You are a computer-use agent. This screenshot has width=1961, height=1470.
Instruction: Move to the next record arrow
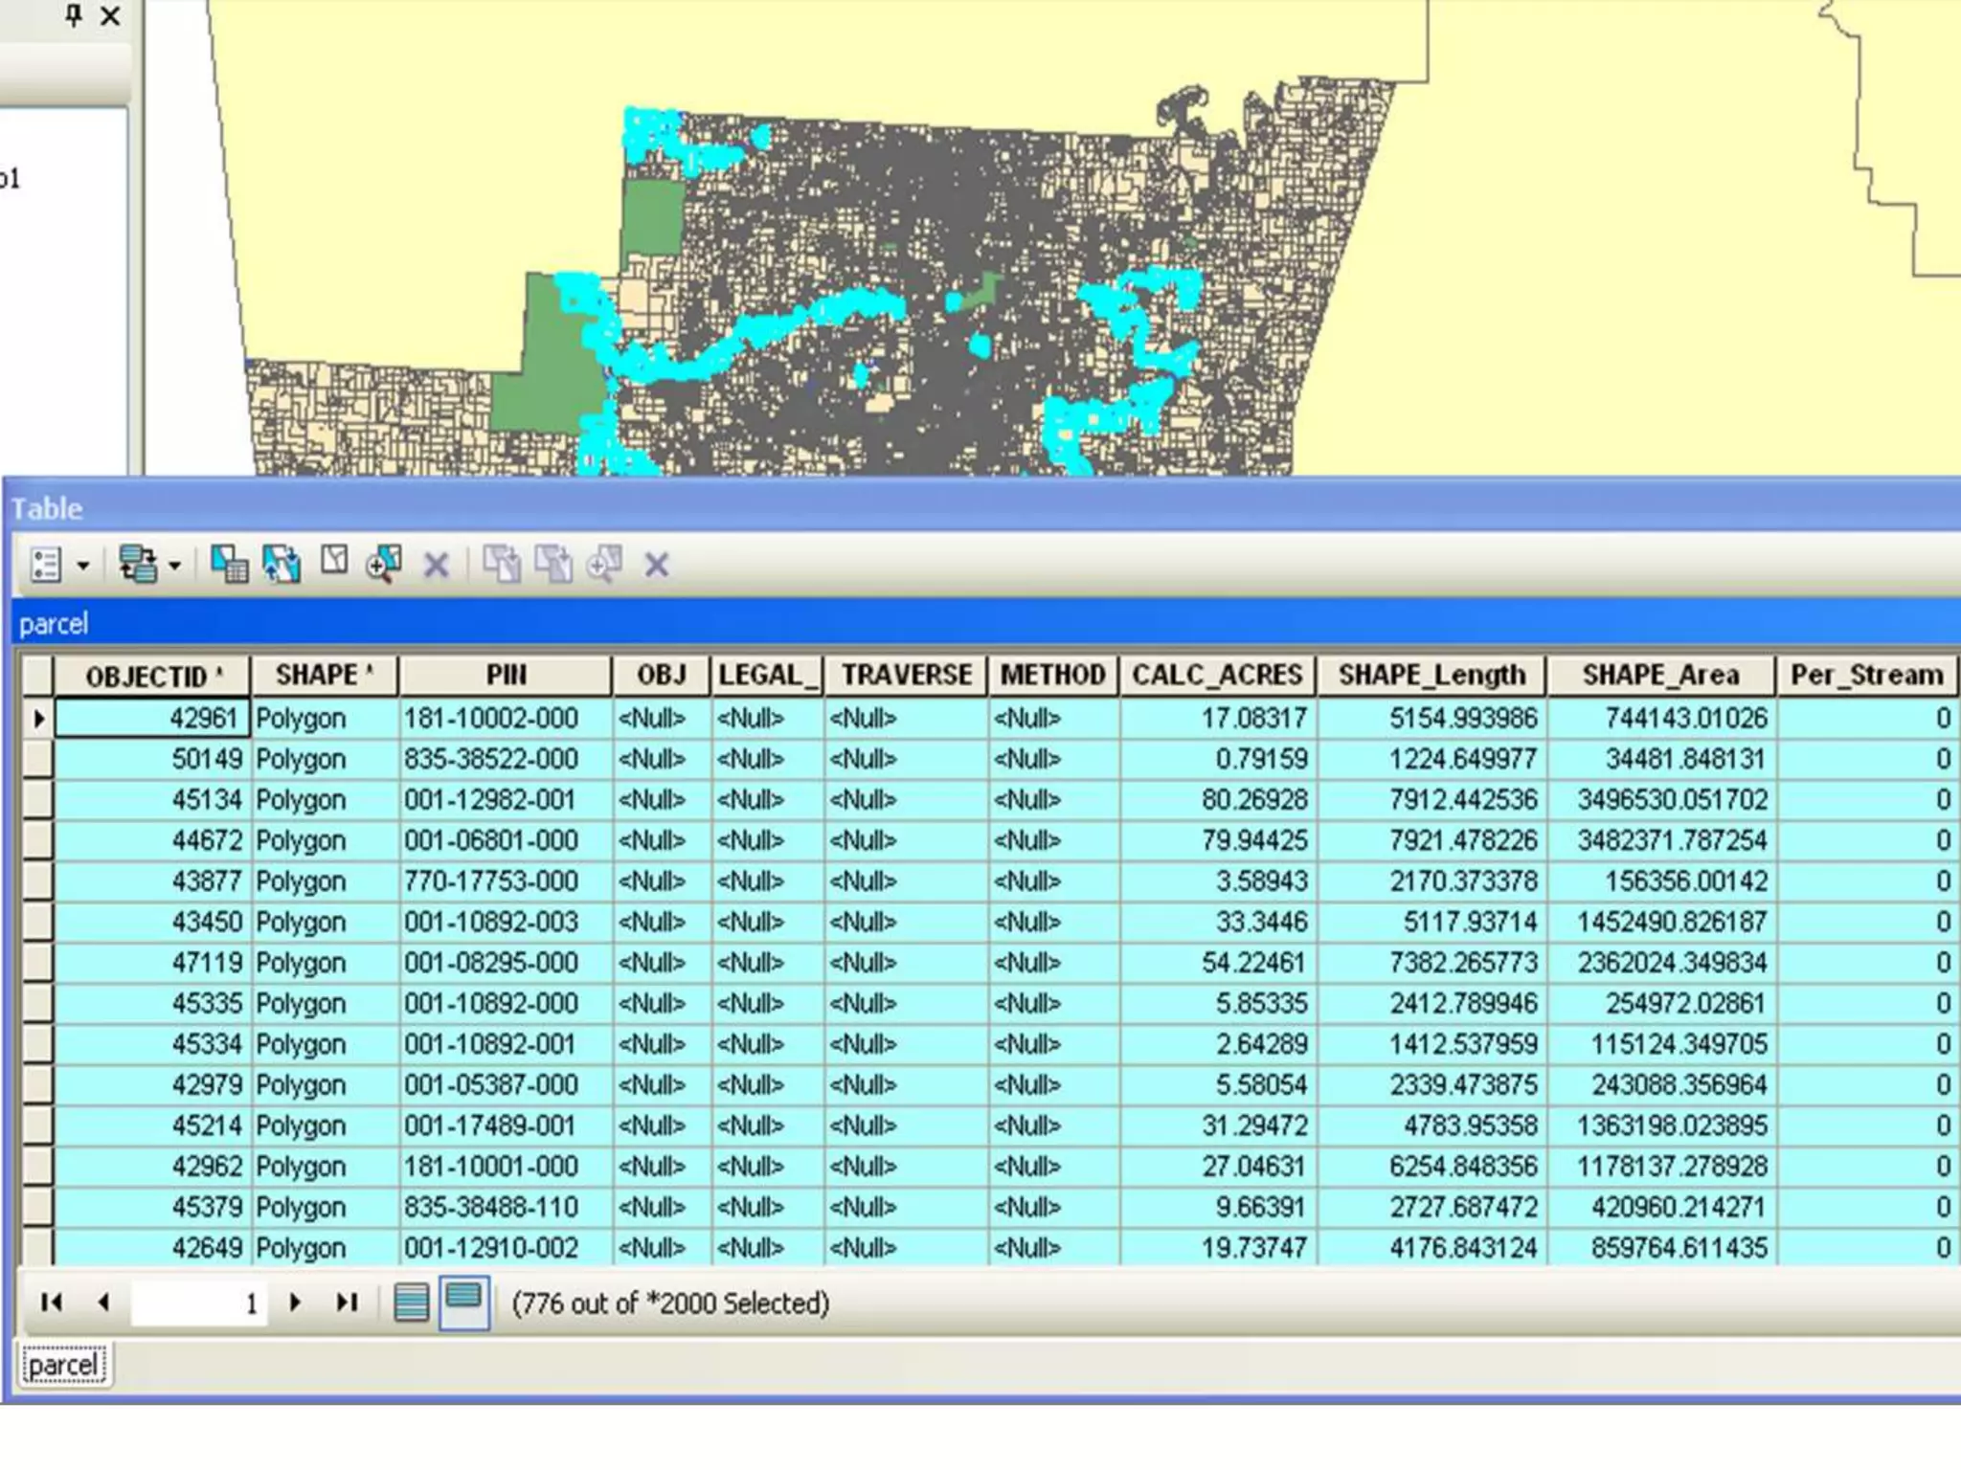(295, 1303)
